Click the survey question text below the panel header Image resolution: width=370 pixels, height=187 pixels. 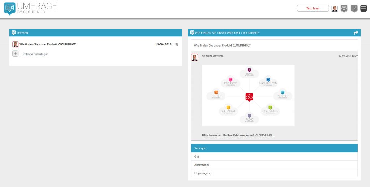[222, 45]
